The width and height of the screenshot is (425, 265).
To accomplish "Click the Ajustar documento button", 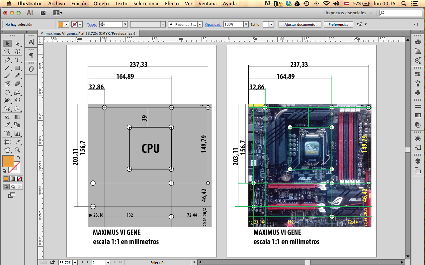I will pyautogui.click(x=300, y=25).
